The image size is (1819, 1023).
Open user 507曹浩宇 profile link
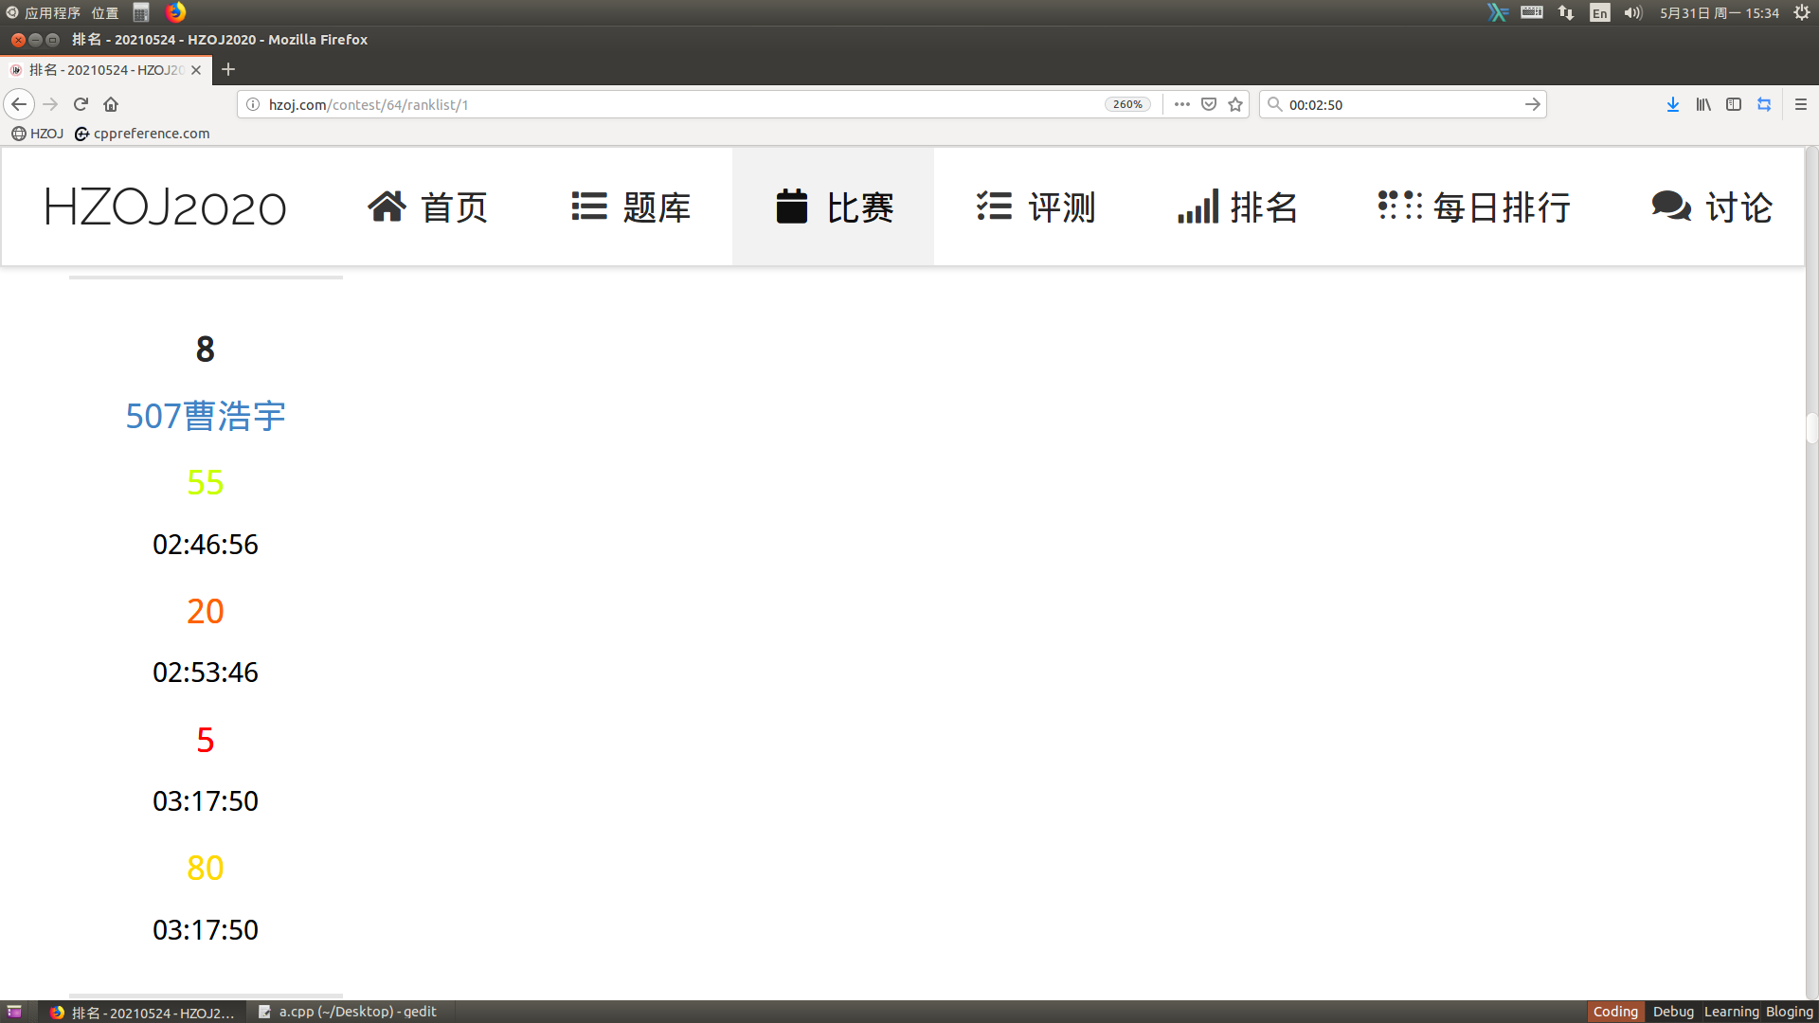point(206,416)
